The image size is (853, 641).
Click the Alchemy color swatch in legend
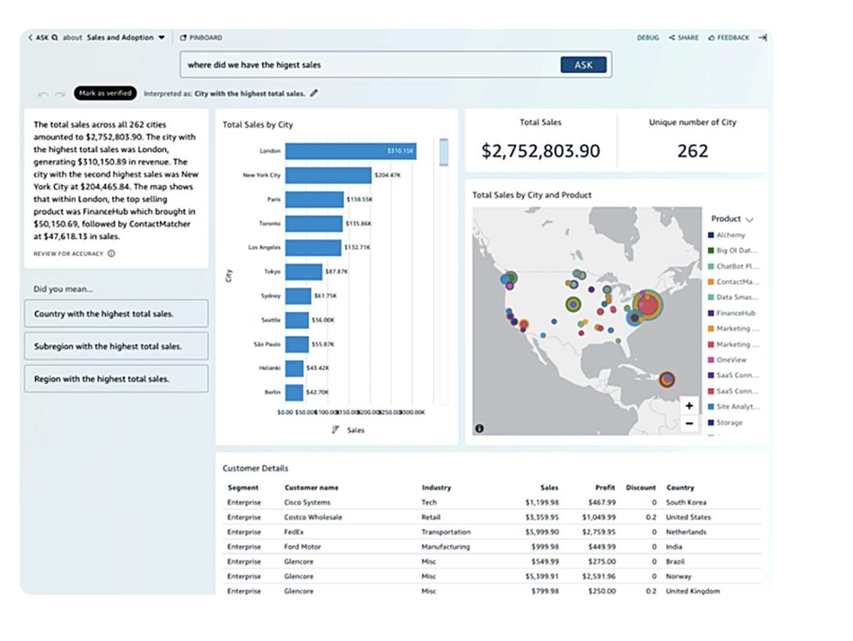pos(711,235)
